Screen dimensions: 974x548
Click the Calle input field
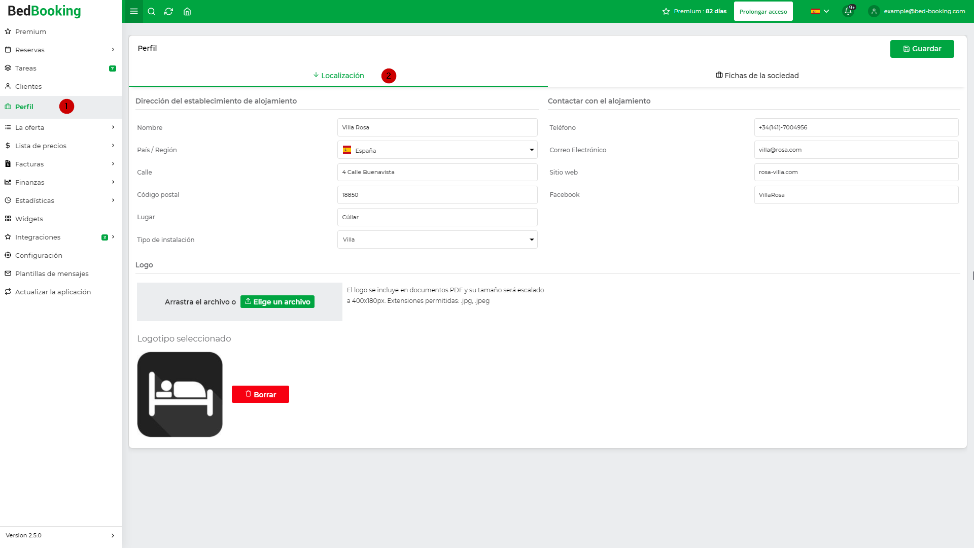[437, 172]
